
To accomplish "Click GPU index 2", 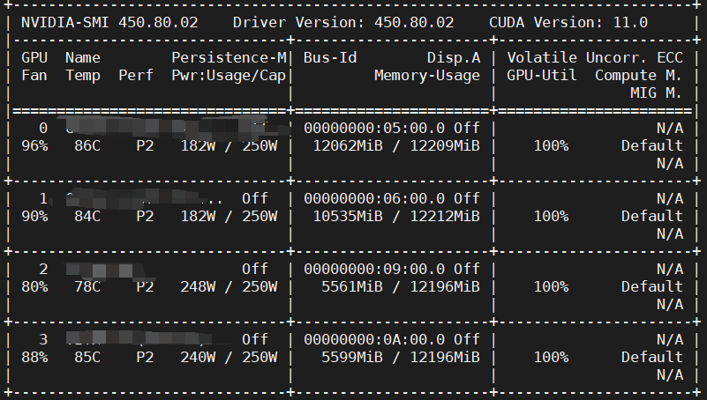I will 43,269.
